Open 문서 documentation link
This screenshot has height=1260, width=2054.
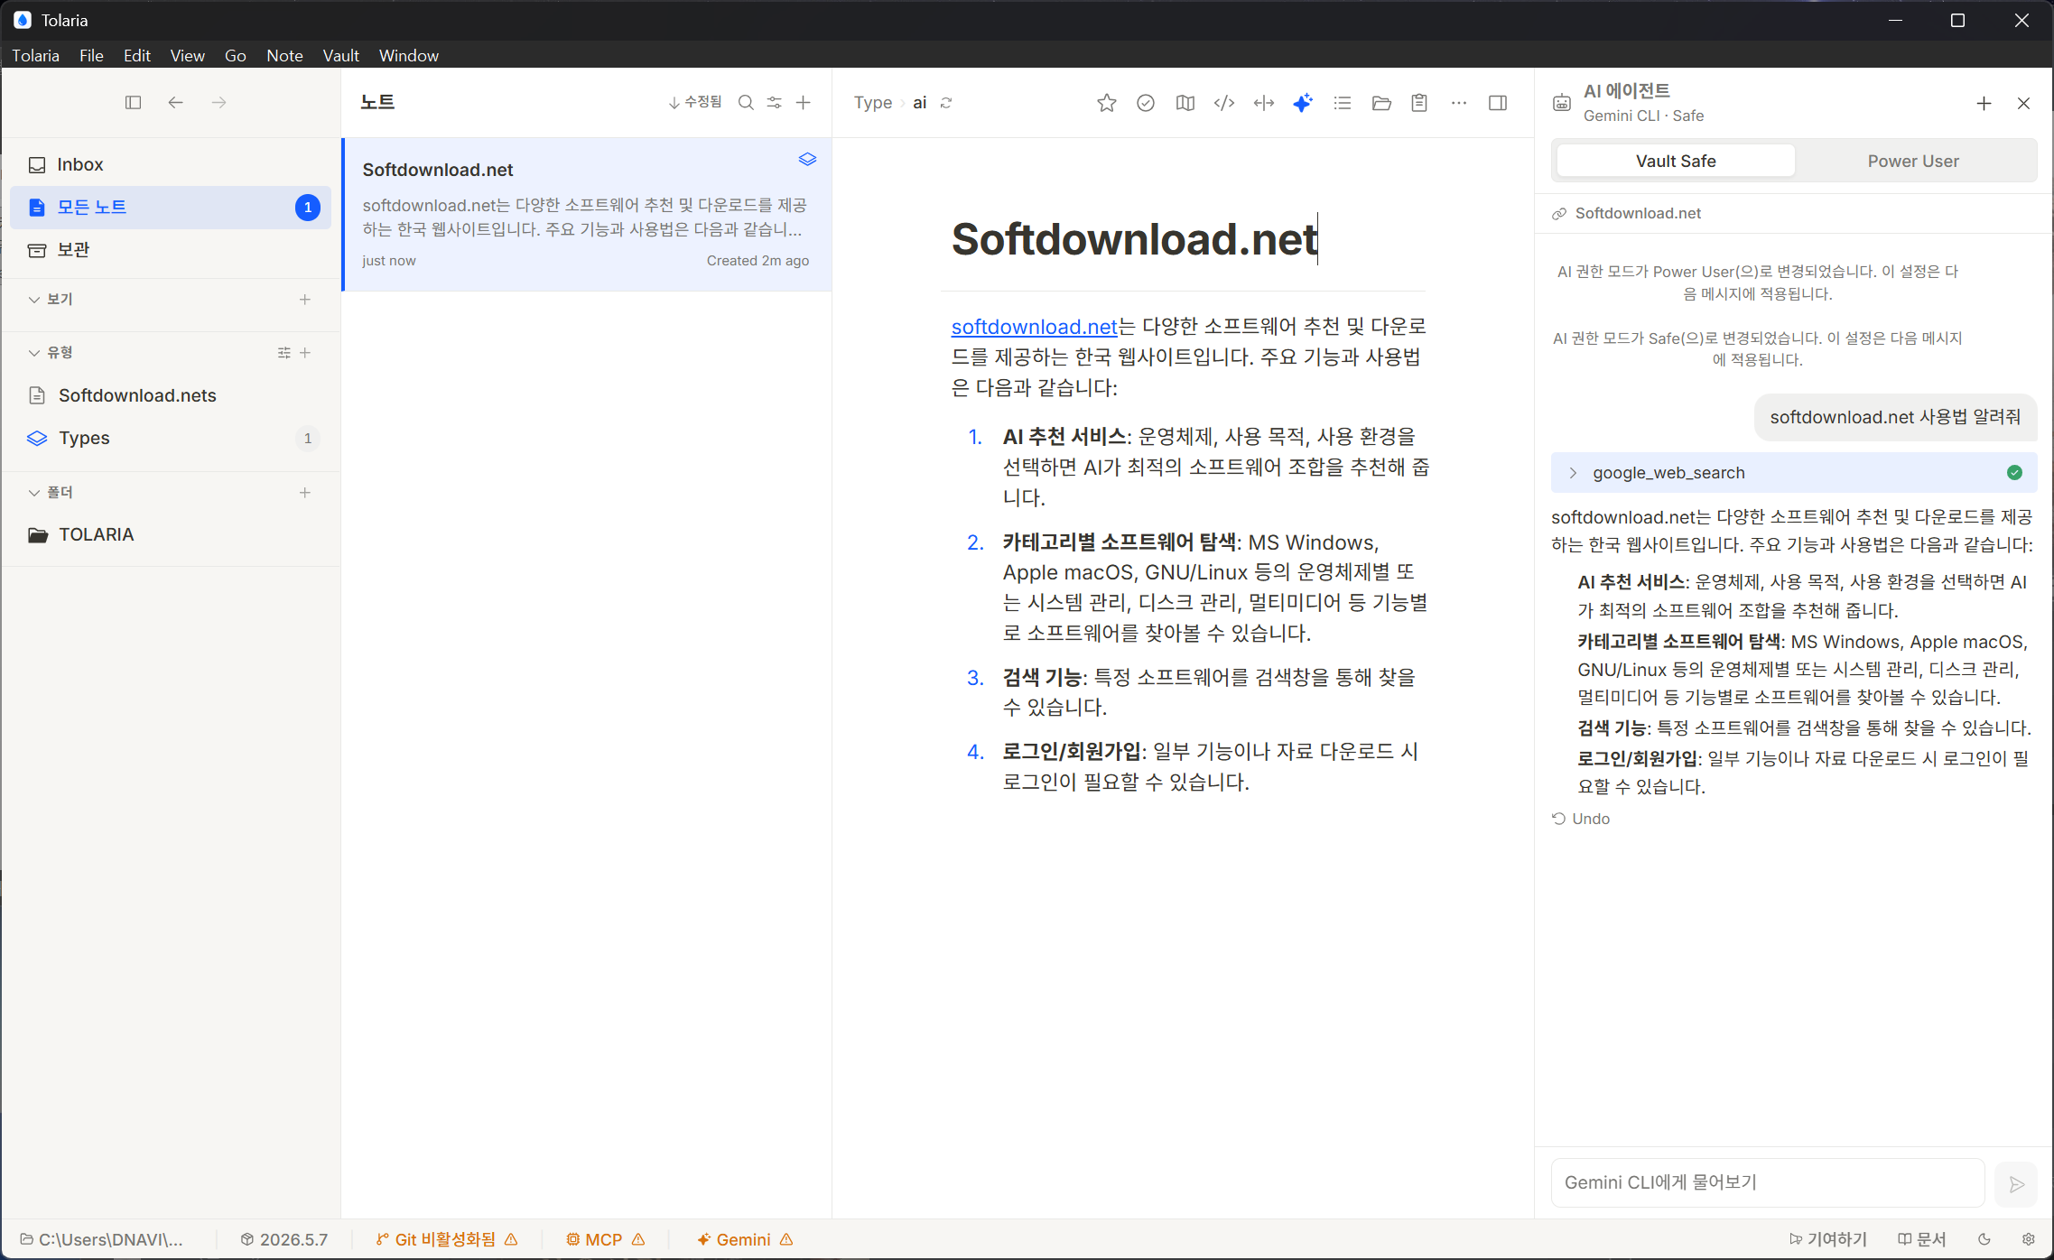(1922, 1239)
